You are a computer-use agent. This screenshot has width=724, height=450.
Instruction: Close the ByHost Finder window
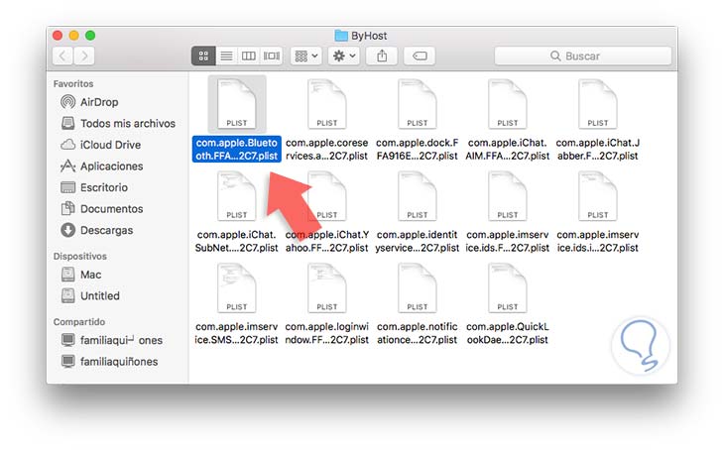click(58, 35)
